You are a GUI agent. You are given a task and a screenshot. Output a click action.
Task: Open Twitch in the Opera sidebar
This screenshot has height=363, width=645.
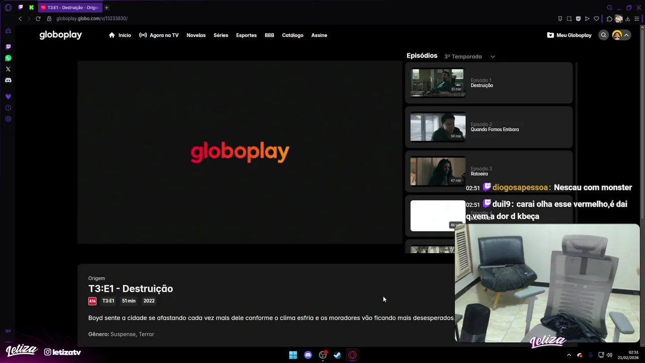(8, 47)
